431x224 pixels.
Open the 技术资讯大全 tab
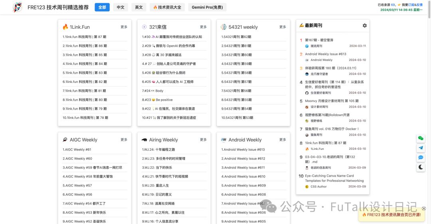click(x=167, y=7)
